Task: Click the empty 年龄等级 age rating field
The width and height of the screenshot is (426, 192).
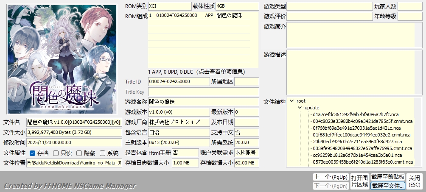Action: coord(410,16)
